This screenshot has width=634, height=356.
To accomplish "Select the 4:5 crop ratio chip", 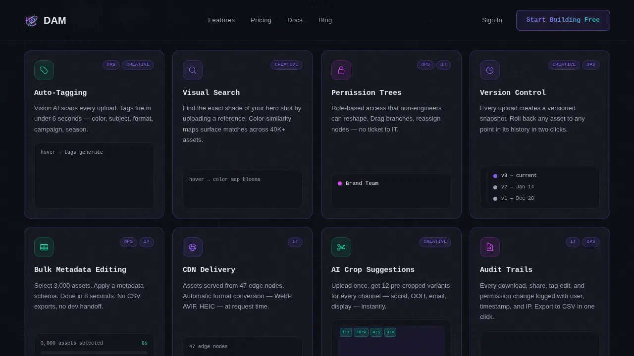I will coord(376,332).
